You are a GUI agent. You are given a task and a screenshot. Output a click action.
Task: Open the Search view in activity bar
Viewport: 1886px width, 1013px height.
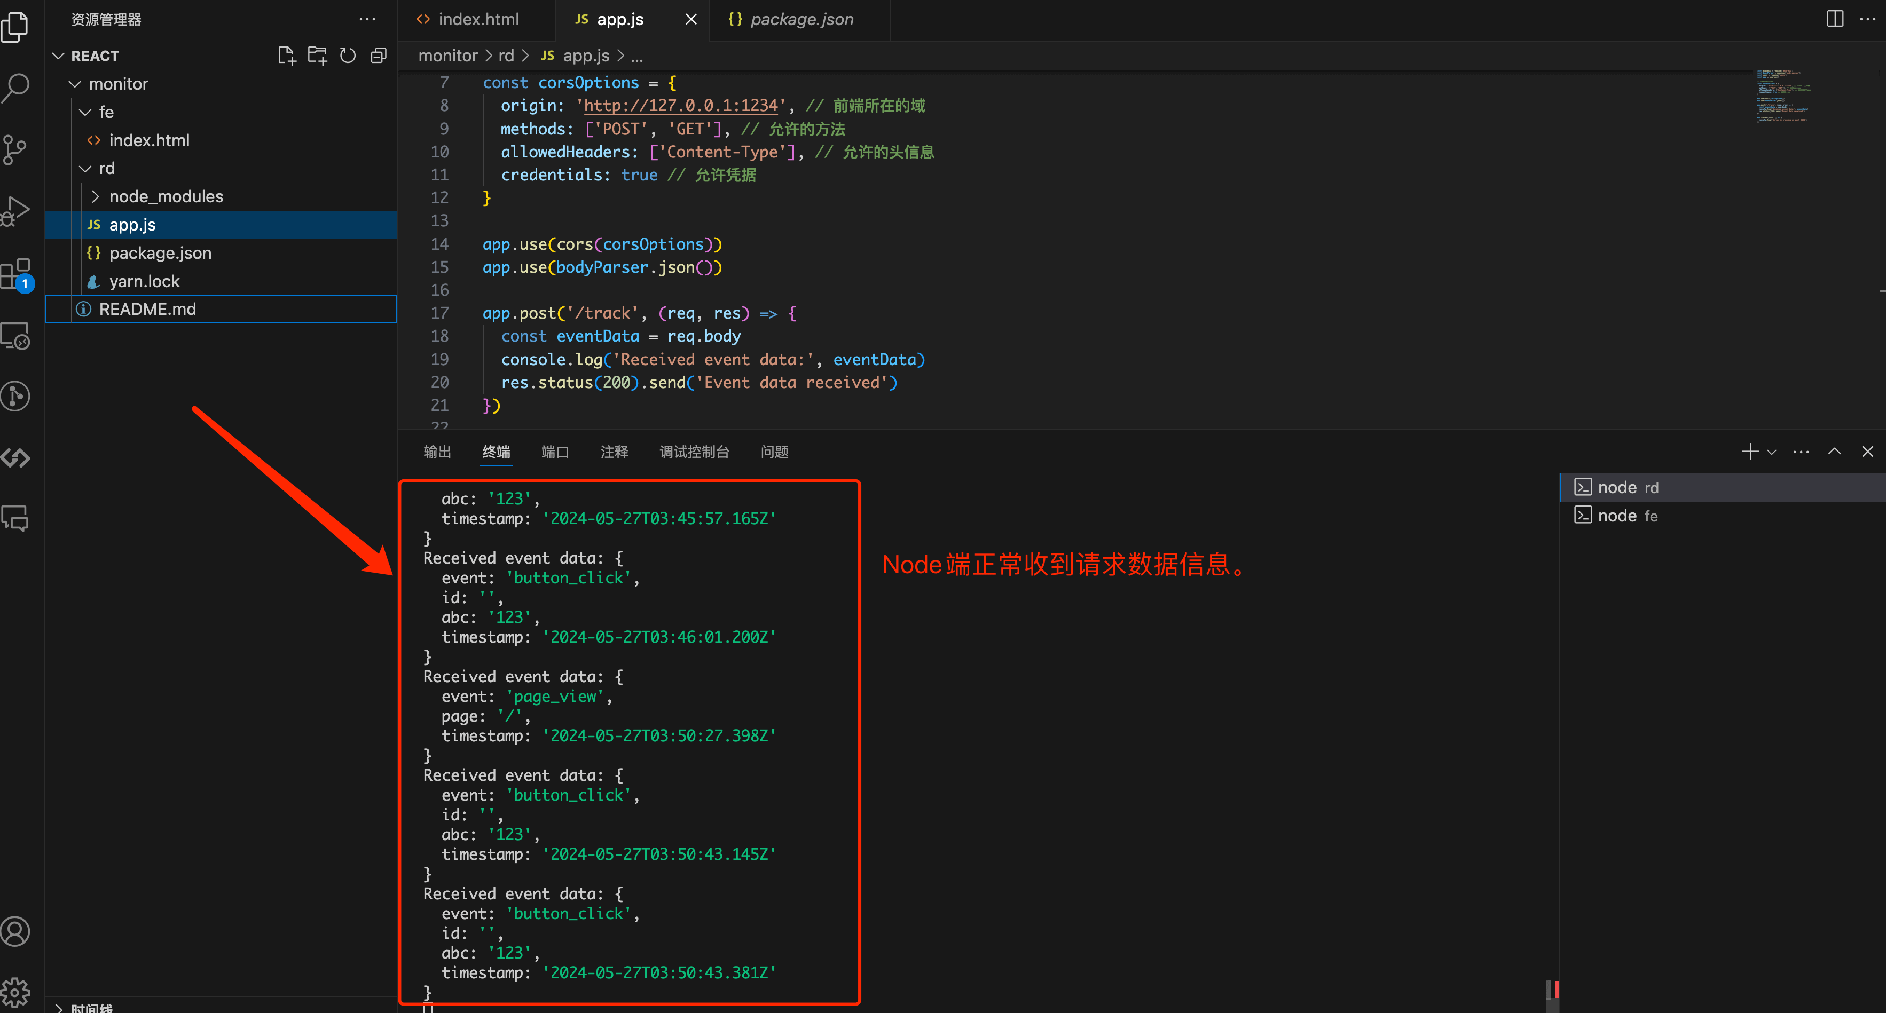pos(16,87)
